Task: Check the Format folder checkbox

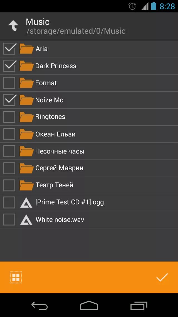Action: click(9, 83)
